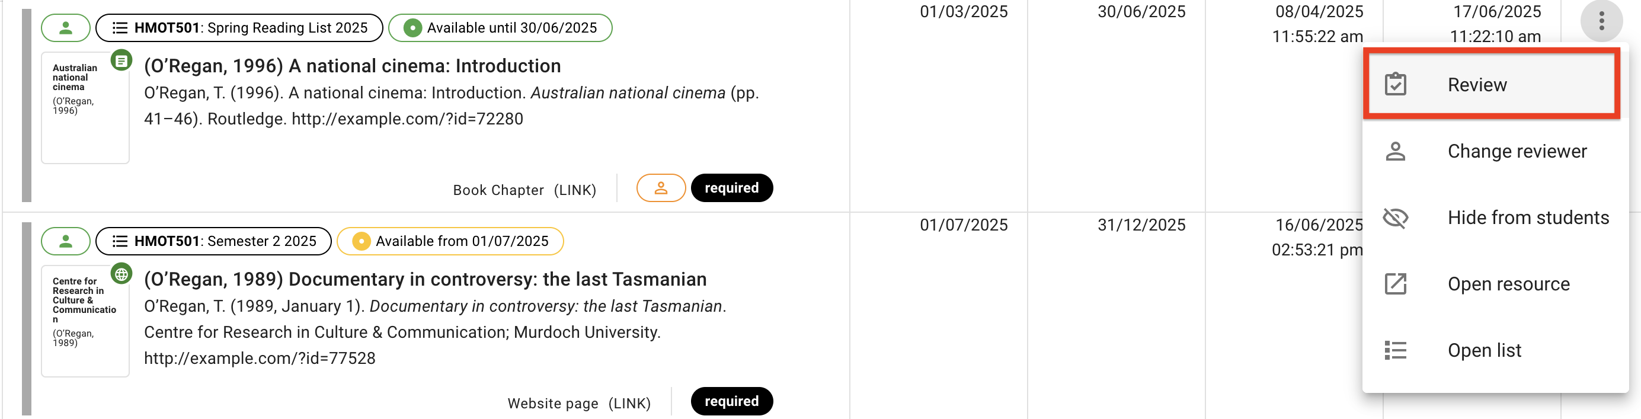Open the kebab menu with three vertical dots
This screenshot has height=419, width=1641.
[x=1603, y=20]
